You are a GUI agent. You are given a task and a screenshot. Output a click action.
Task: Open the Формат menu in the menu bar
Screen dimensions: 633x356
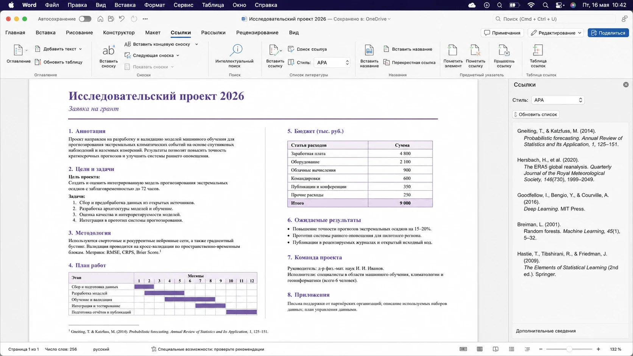pos(154,5)
